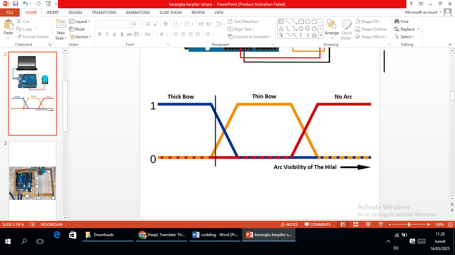Open the font size dropdown
Screen dimensions: 455x255
pyautogui.click(x=142, y=24)
